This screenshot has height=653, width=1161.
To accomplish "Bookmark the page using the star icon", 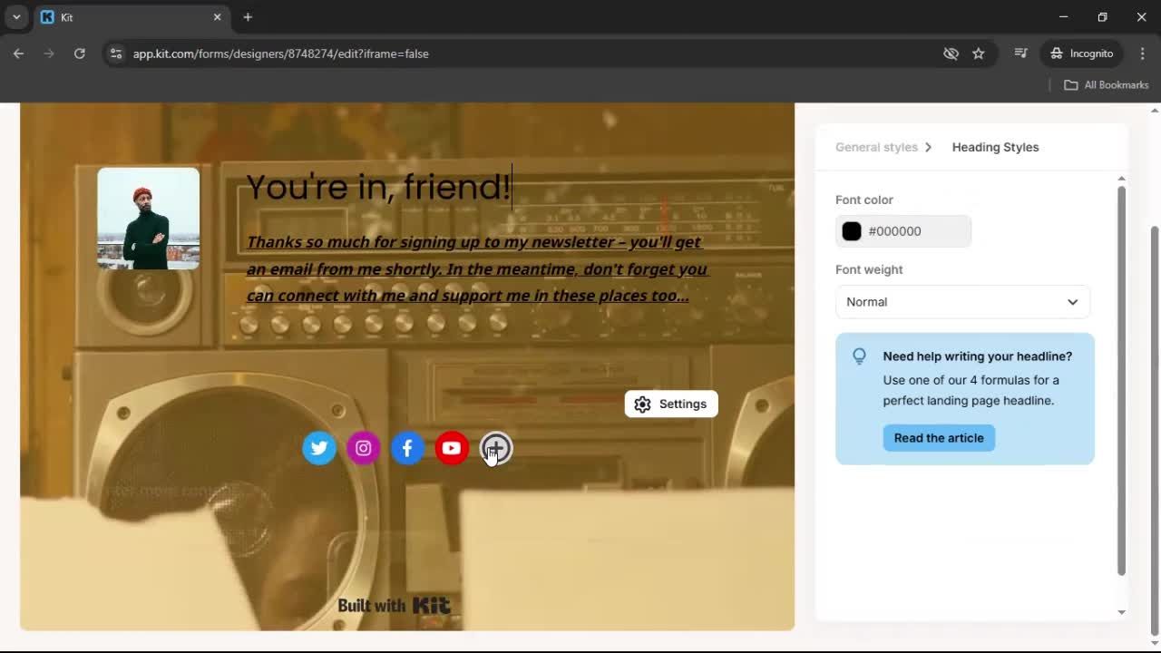I will [x=979, y=53].
